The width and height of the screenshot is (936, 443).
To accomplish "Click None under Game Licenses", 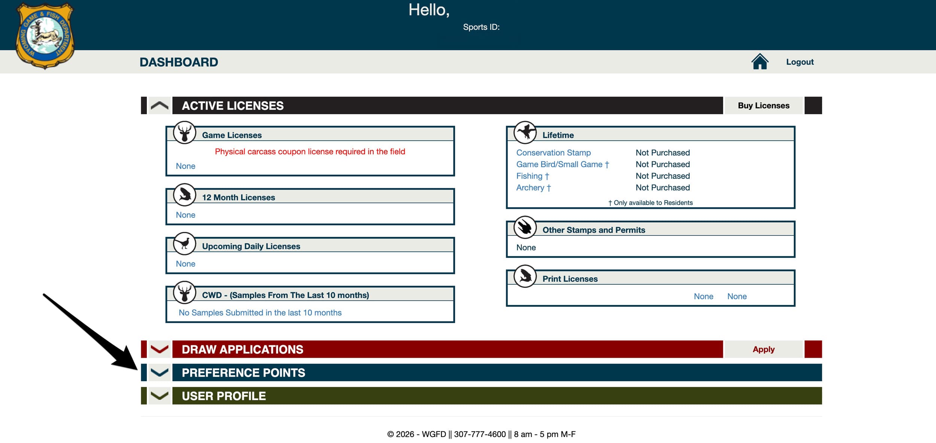I will tap(186, 166).
